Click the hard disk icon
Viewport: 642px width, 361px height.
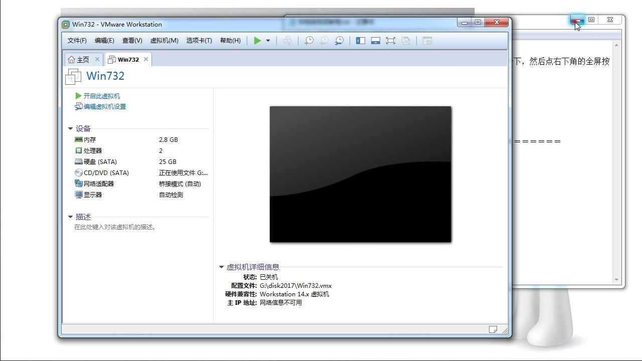click(x=79, y=161)
